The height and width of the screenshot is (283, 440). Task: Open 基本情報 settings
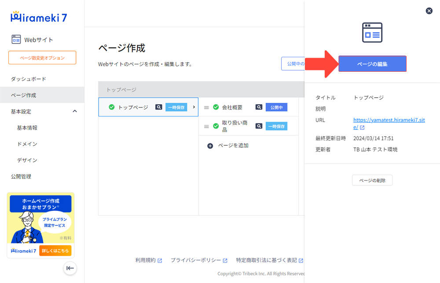[x=27, y=128]
